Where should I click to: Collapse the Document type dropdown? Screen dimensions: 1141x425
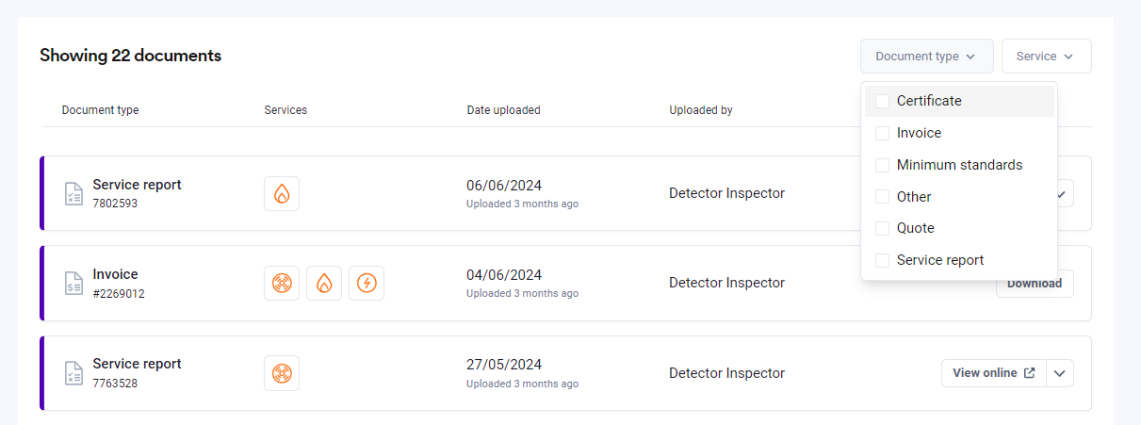(x=926, y=56)
